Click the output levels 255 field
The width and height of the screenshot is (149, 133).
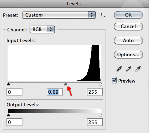(x=95, y=122)
